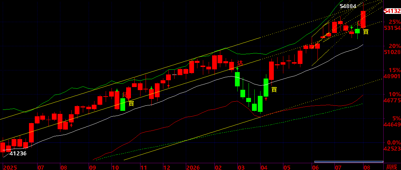The image size is (401, 170).
Task: Select the 54884 high price label
Action: pyautogui.click(x=348, y=6)
